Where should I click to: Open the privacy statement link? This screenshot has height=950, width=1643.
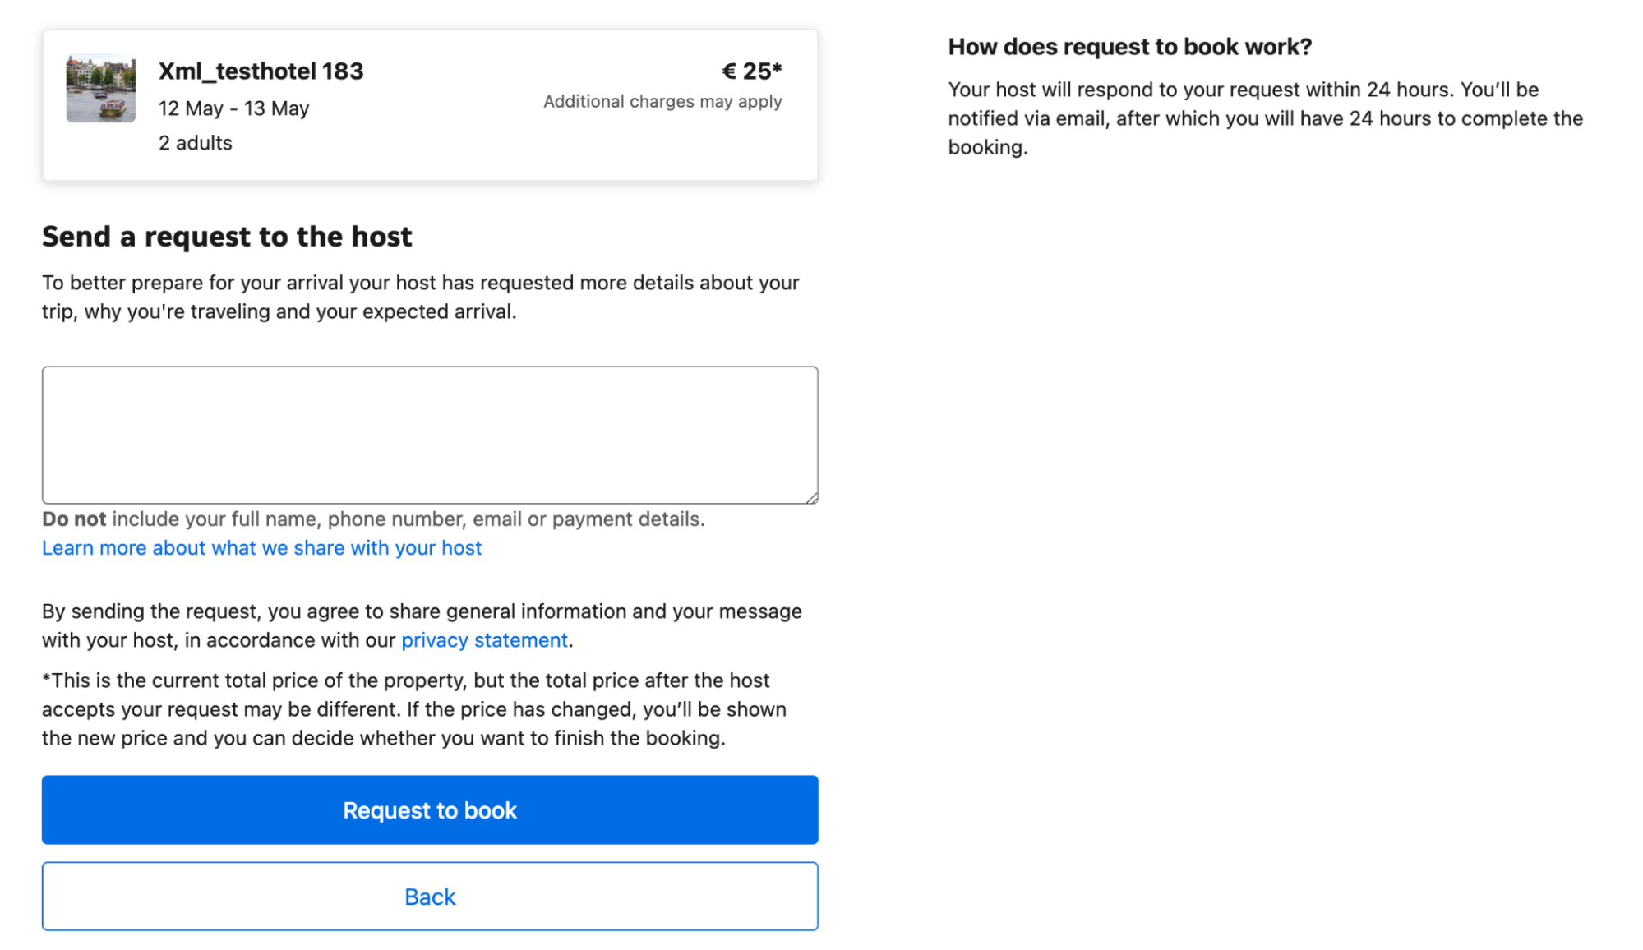484,640
